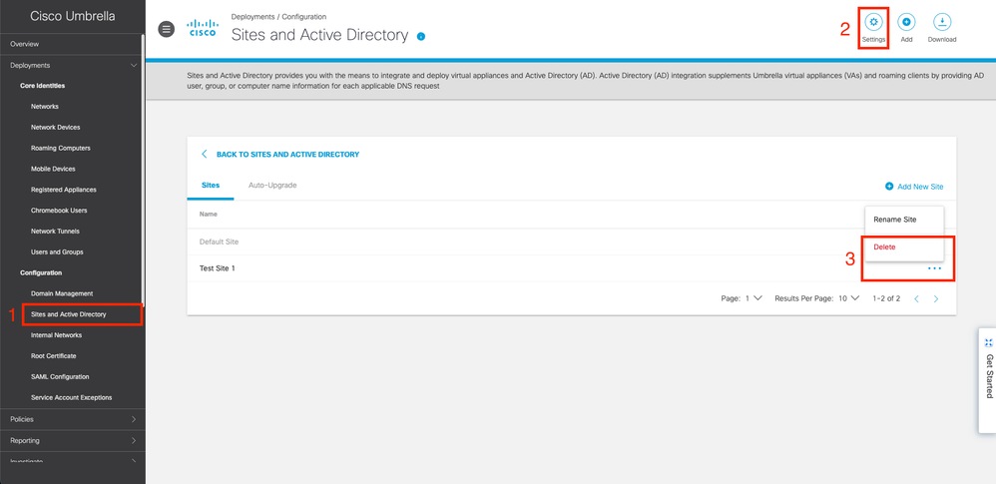Expand the Policies section
Screen dimensions: 996x484
point(135,419)
